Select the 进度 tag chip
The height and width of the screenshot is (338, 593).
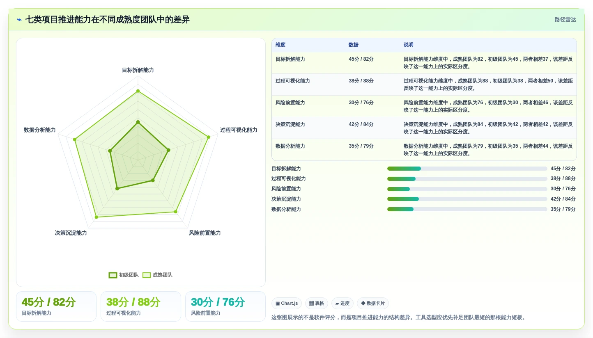click(342, 304)
